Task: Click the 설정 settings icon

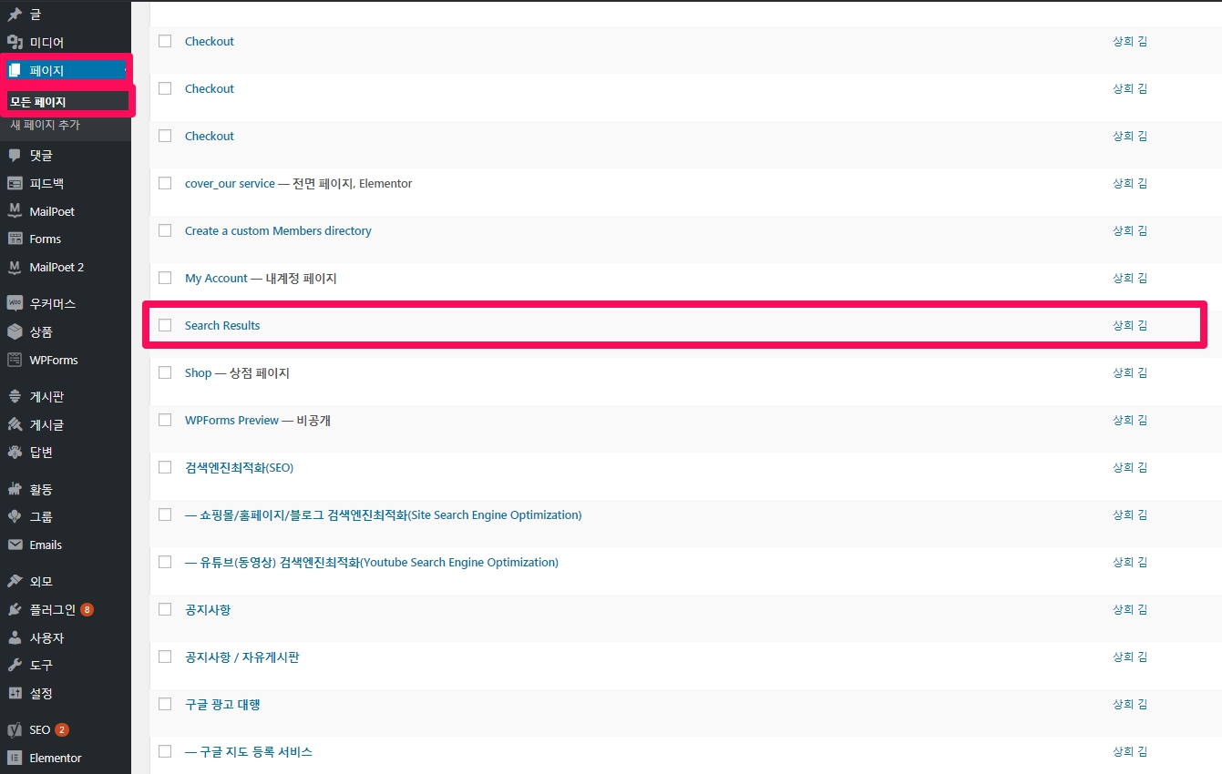Action: point(15,693)
